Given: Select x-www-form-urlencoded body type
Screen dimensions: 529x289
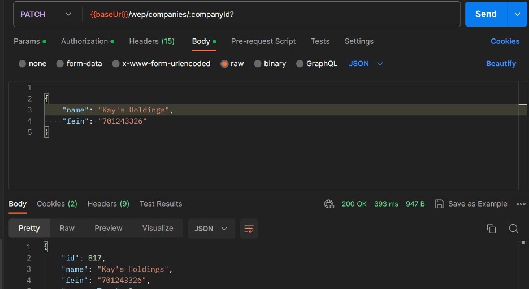Looking at the screenshot, I should point(116,64).
